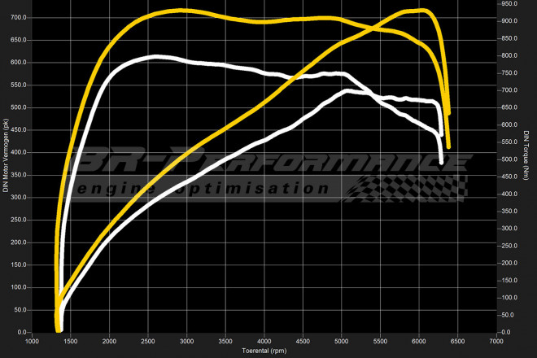Click the 500.0 label on the torque axis
Screen dimensions: 537x358
click(x=512, y=159)
